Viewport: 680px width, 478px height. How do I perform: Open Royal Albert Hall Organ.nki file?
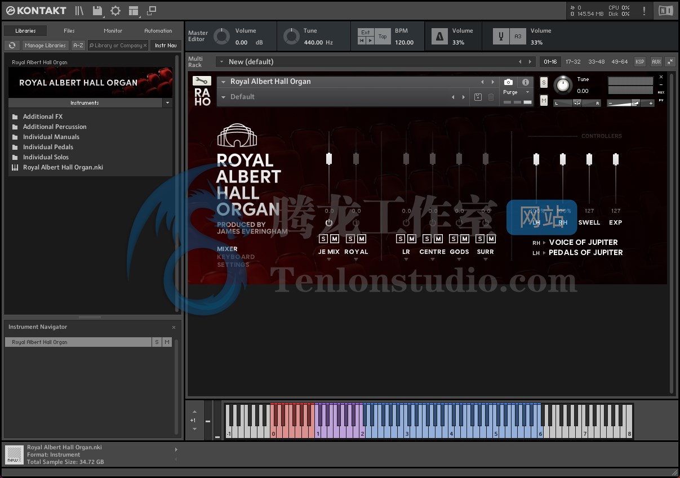[x=63, y=167]
